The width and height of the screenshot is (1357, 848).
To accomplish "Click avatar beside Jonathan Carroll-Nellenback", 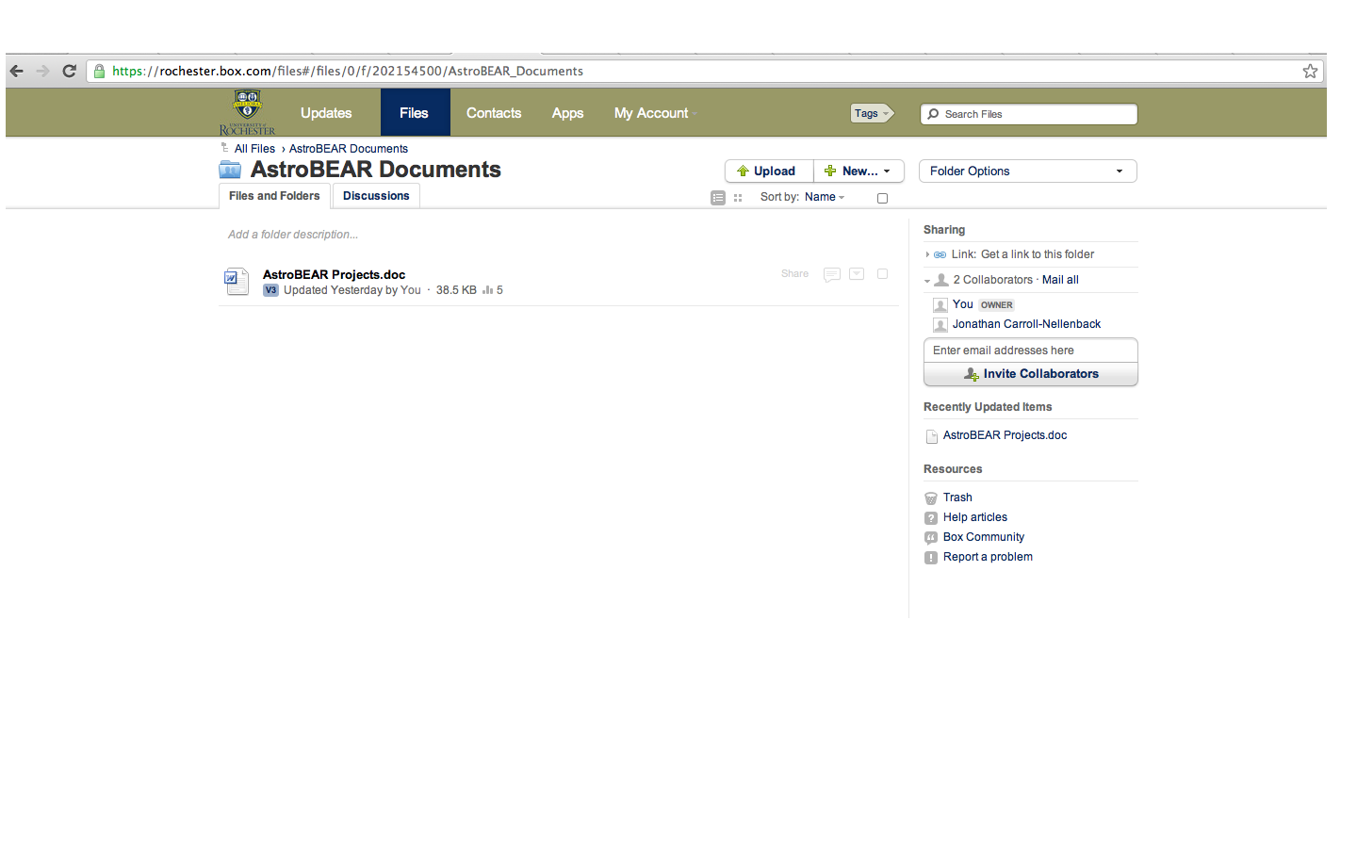I will (940, 324).
